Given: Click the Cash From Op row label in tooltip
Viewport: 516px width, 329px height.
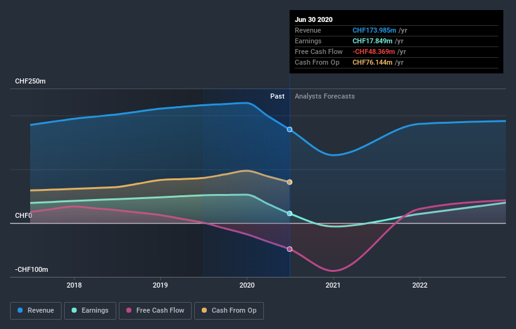Looking at the screenshot, I should (317, 62).
